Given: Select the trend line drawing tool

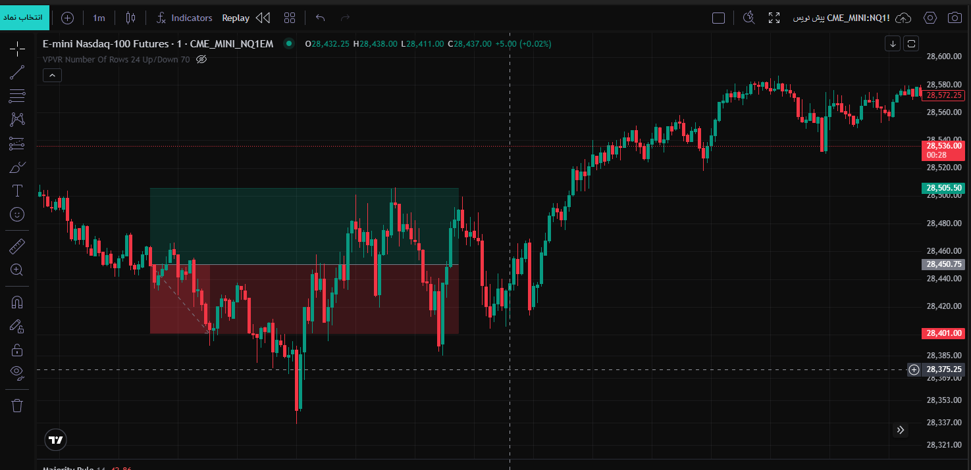Looking at the screenshot, I should pos(18,72).
